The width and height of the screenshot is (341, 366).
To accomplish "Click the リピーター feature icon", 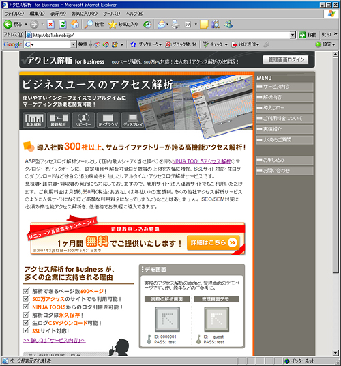I will click(83, 120).
